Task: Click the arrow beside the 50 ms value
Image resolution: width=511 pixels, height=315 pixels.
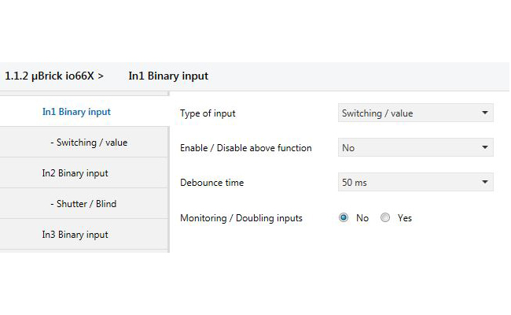Action: click(x=485, y=183)
